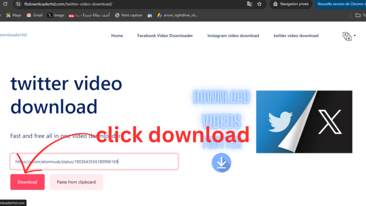Open site information icon in address bar

[18, 4]
